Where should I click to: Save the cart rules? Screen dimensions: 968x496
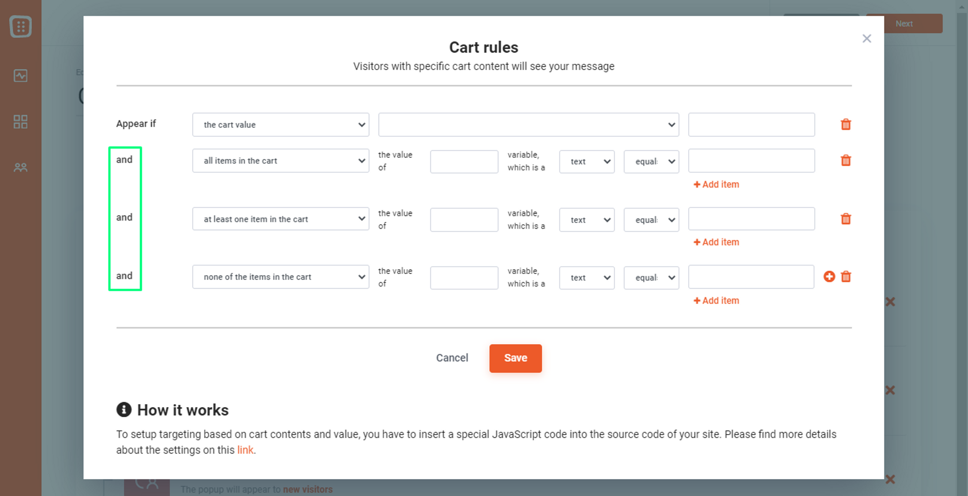tap(515, 358)
